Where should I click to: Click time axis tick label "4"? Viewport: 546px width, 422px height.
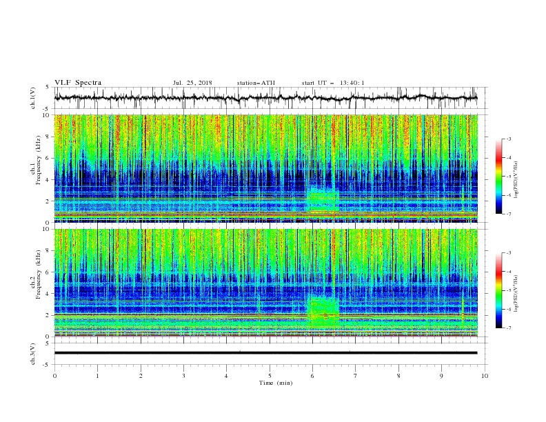click(x=227, y=376)
